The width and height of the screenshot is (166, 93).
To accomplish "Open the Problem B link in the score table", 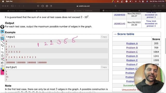I will (132, 48).
